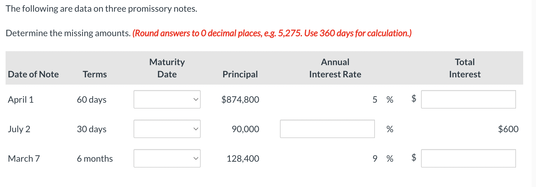Click the 60 days terms cell
Screen dimensions: 536x187
(92, 99)
